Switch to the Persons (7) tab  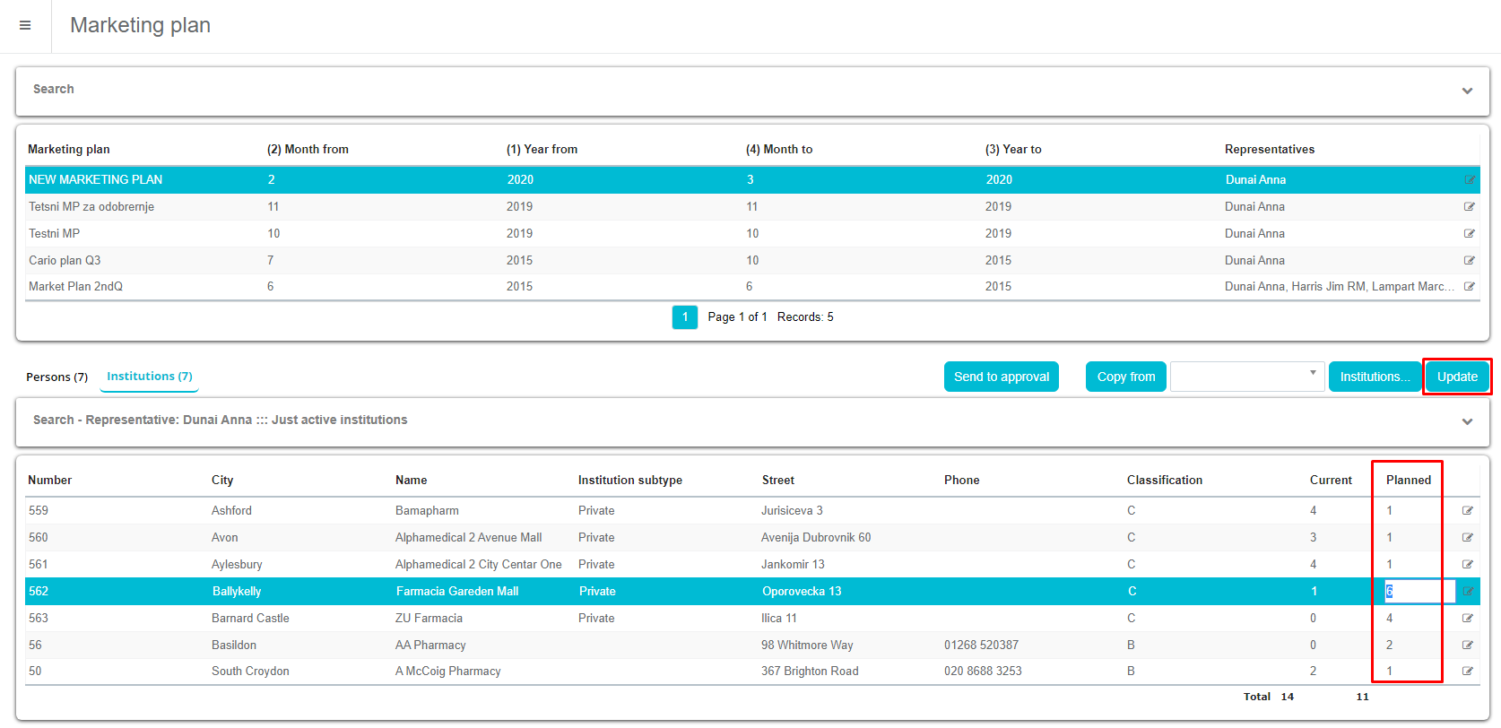[x=56, y=377]
